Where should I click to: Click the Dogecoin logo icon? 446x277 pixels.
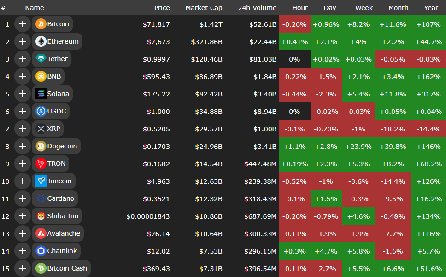[x=41, y=146]
